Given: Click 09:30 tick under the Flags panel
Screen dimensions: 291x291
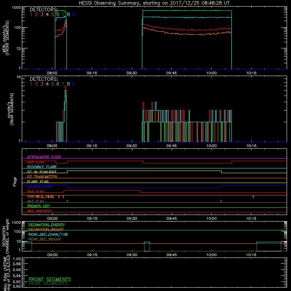Looking at the screenshot, I should tap(132, 219).
